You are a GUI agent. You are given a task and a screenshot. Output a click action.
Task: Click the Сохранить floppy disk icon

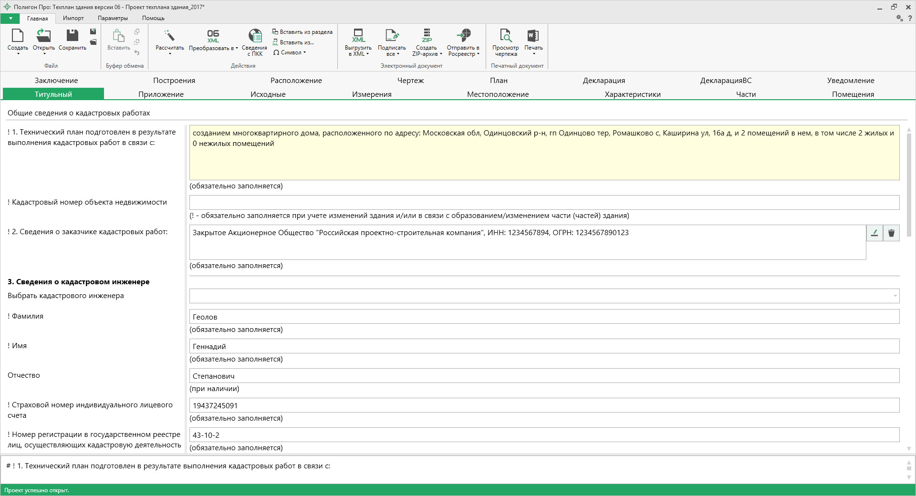point(72,36)
